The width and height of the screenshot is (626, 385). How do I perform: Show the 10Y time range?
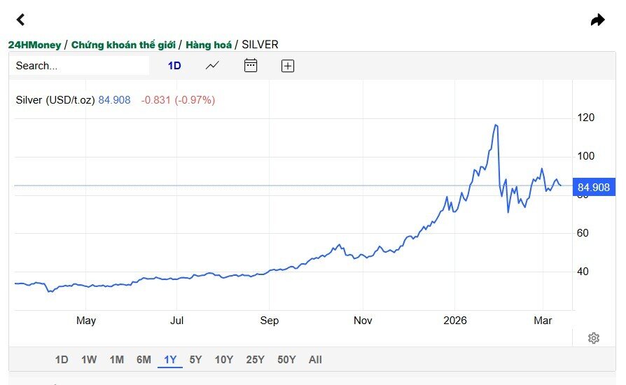point(224,360)
